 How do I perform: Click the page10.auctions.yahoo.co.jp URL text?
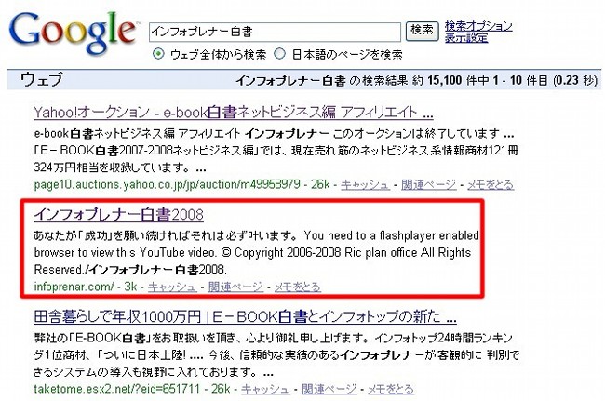click(x=167, y=185)
